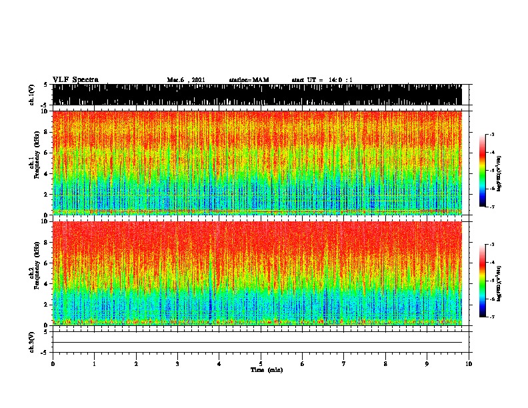This screenshot has height=408, width=528.
Task: Click the ch.2 spectrogram color bar
Action: [483, 281]
